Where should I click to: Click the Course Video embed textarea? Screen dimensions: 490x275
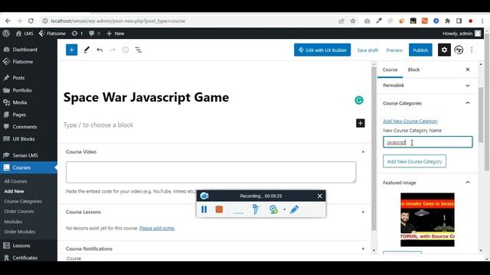coord(211,172)
